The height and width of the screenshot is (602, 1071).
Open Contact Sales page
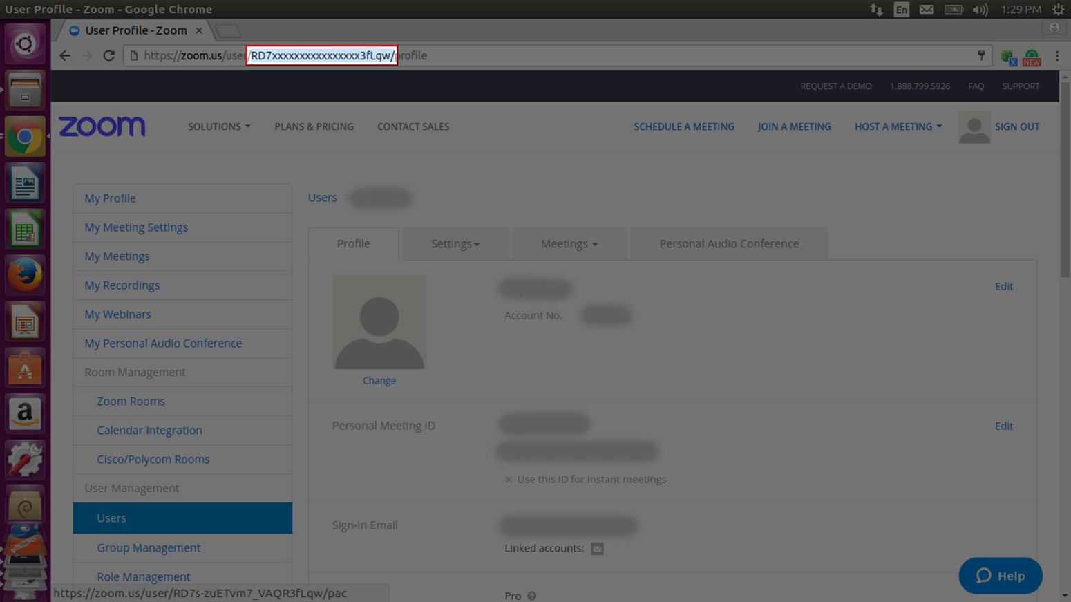coord(413,126)
